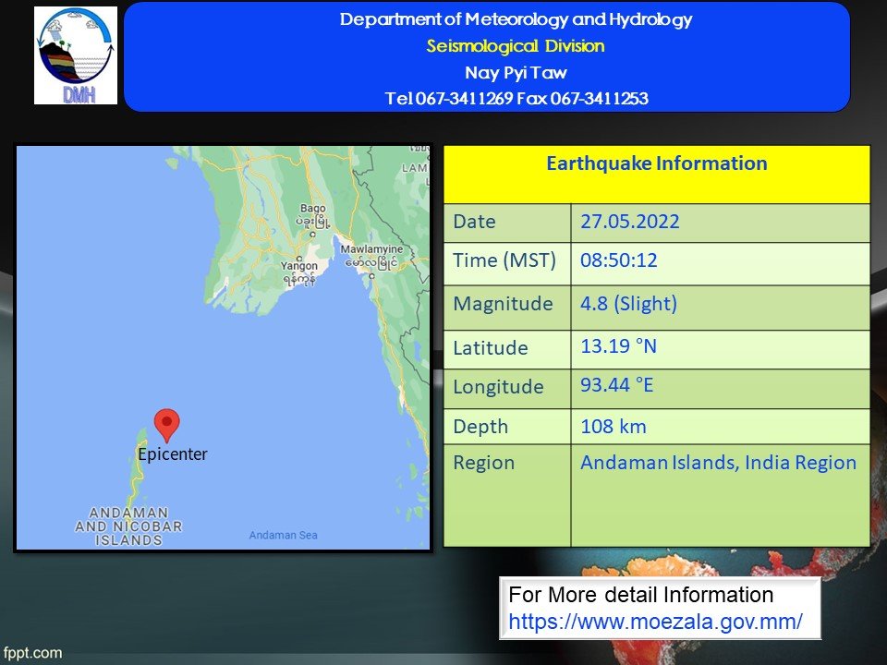Image resolution: width=887 pixels, height=665 pixels.
Task: Click the date value 27.05.2022
Action: point(629,222)
